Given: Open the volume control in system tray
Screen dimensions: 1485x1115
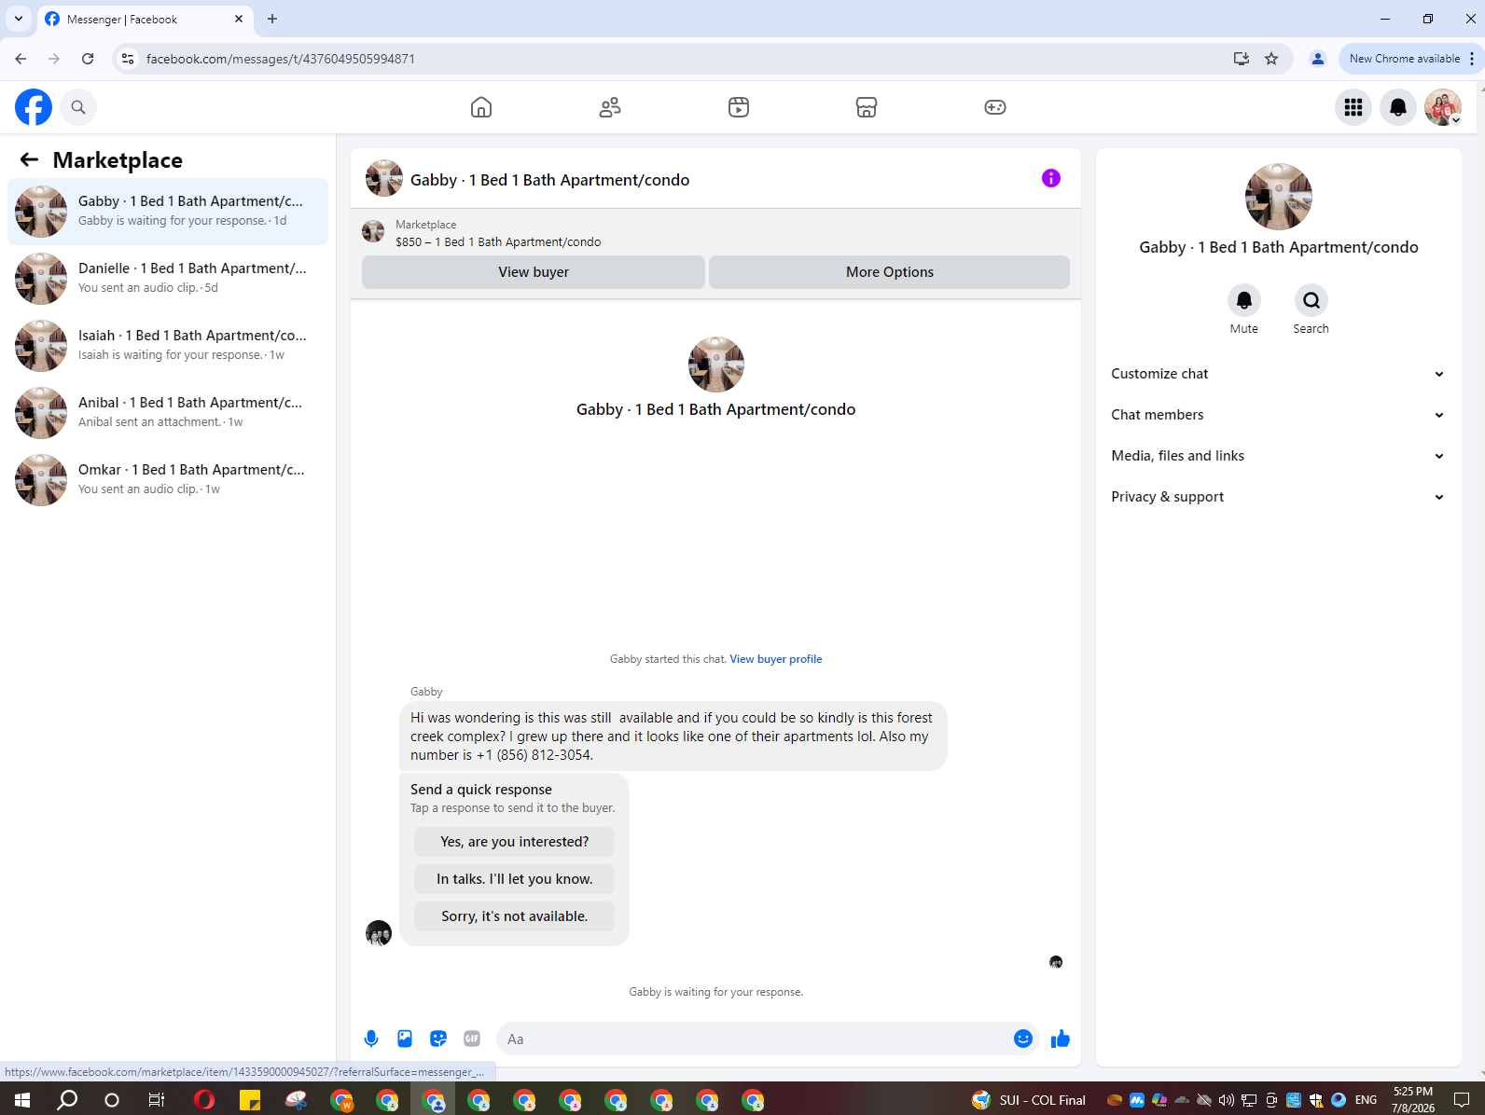Looking at the screenshot, I should pos(1227,1100).
